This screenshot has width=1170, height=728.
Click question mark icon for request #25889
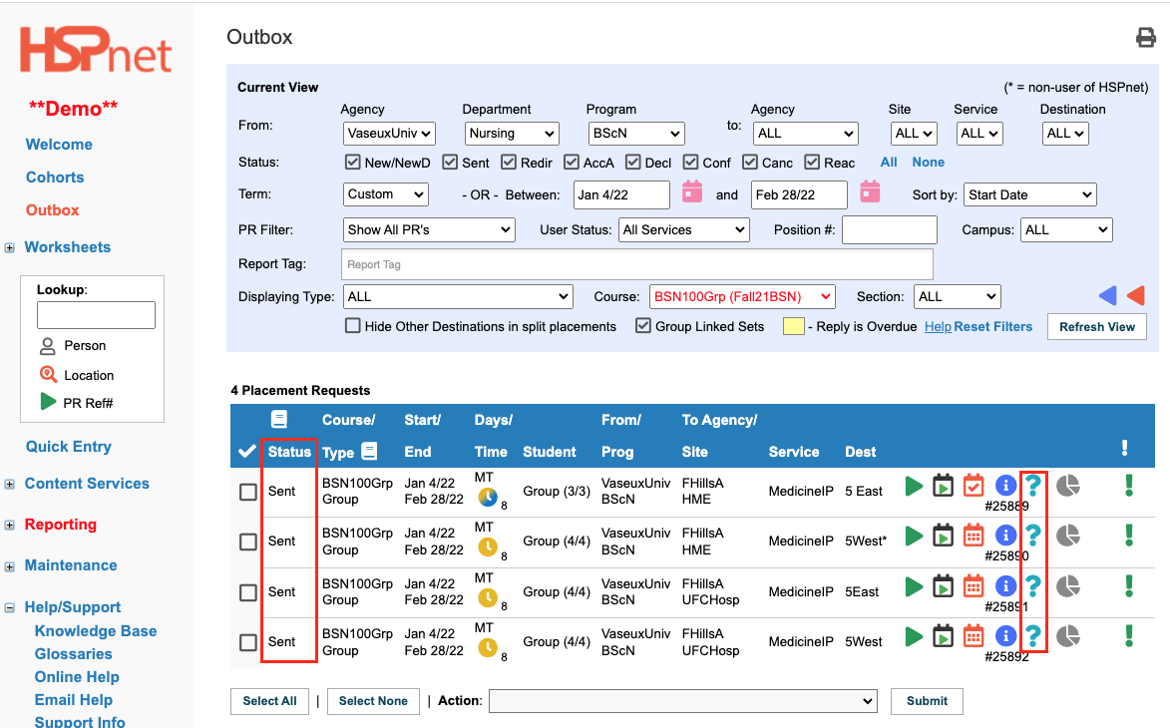(1032, 486)
